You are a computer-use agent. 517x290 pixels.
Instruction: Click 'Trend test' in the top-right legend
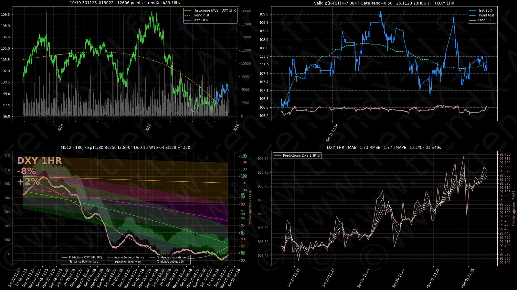(x=486, y=15)
